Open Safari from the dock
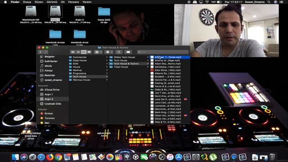This screenshot has width=288, height=162. tap(41, 157)
